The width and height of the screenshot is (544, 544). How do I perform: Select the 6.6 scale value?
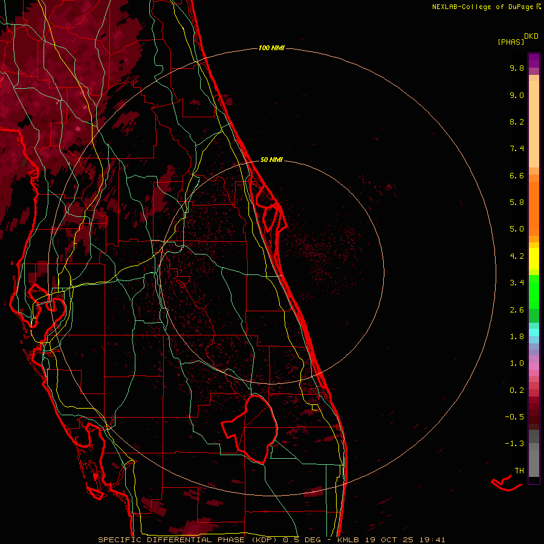(517, 175)
